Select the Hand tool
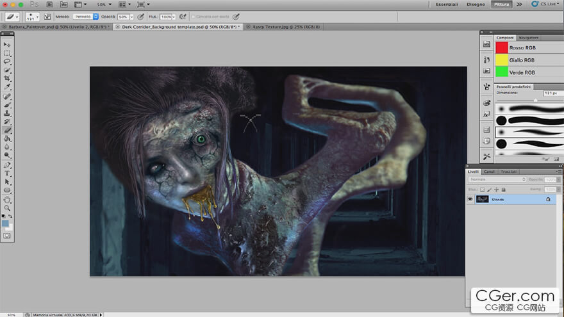This screenshot has width=564, height=317. (x=7, y=200)
